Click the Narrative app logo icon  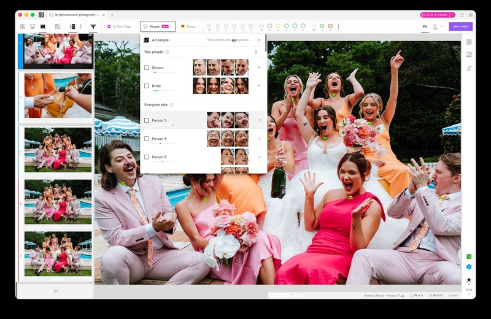coord(41,15)
